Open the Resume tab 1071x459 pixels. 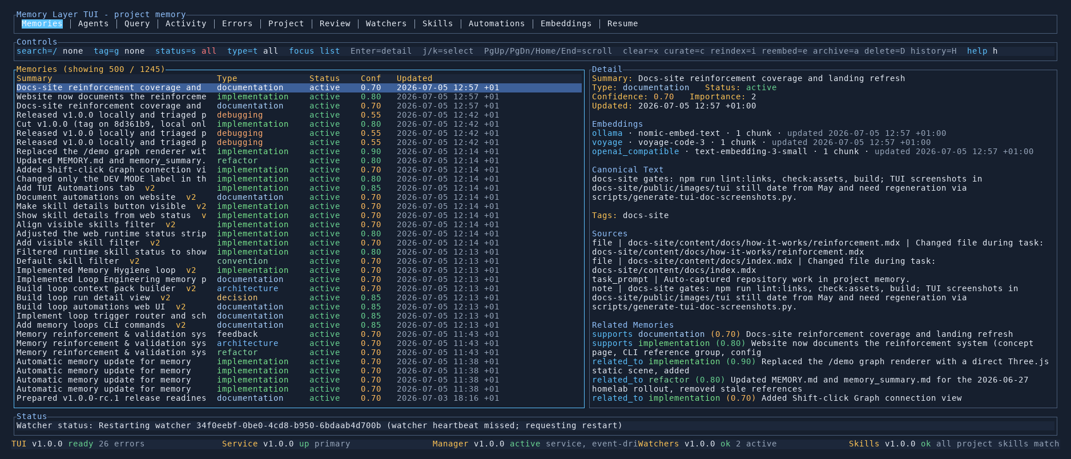click(x=623, y=23)
